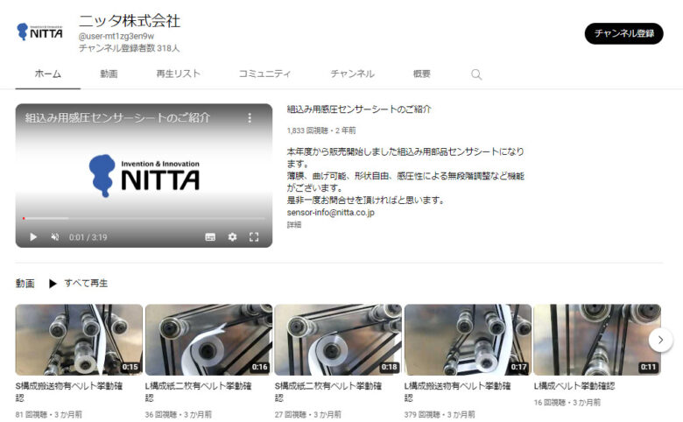Open S構成搬送物有ベルト挙動確認 thumbnail
The image size is (683, 422).
(79, 340)
